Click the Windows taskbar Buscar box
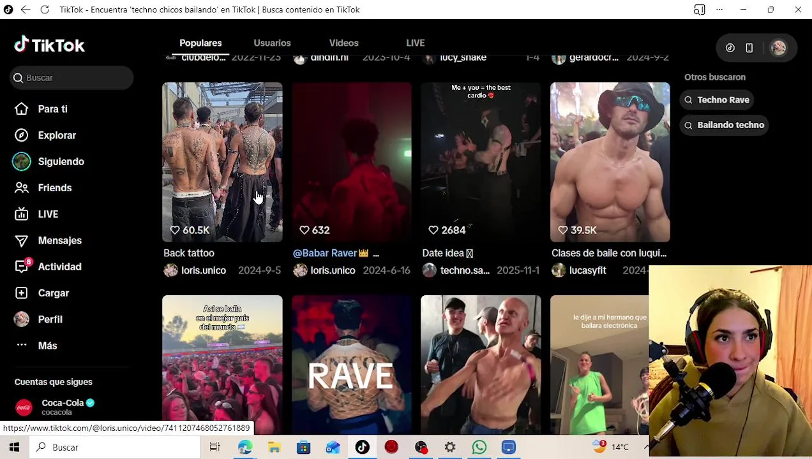 coord(115,448)
